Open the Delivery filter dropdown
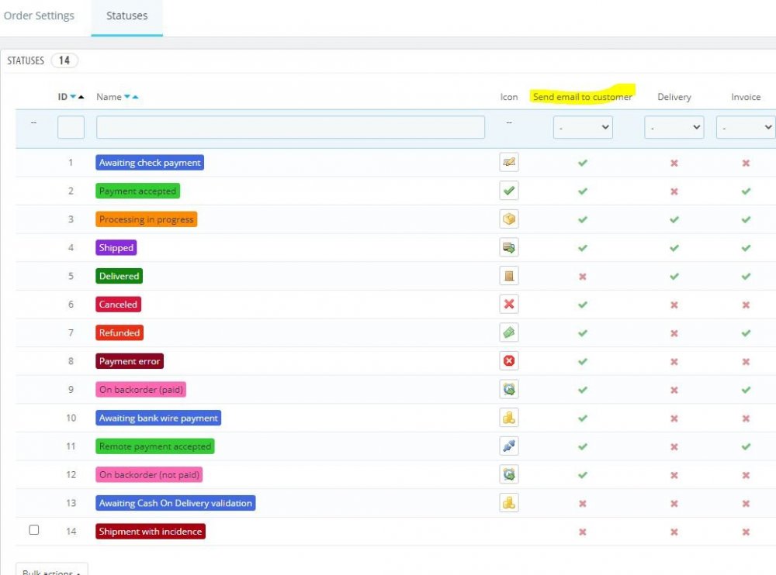Viewport: 776px width, 575px height. click(x=674, y=127)
